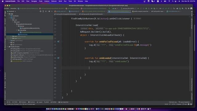Open the Build tool window
Viewport: 197px width, 111px height.
[46, 102]
